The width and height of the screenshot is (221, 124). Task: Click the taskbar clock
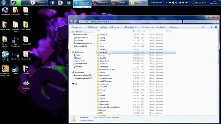(213, 3)
